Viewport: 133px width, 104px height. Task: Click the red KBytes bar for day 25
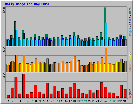click(102, 90)
